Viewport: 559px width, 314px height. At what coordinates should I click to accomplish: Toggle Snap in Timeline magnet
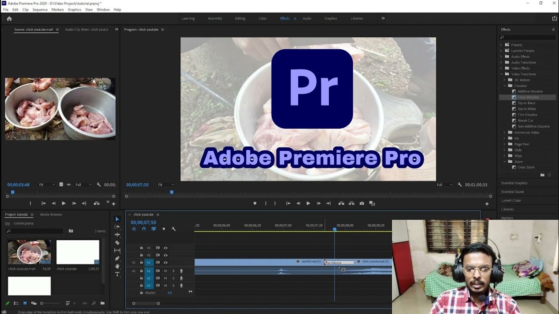click(144, 229)
